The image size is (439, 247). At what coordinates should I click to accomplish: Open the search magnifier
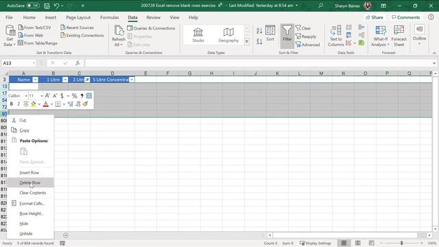[x=320, y=5]
